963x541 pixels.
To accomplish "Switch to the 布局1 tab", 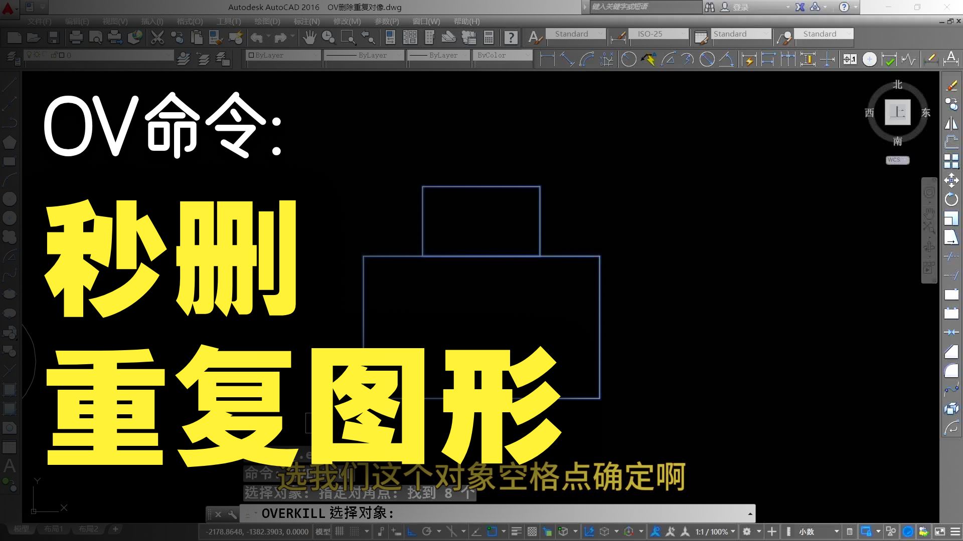I will (x=54, y=529).
